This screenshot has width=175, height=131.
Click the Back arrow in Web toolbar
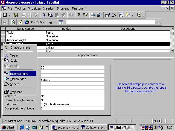click(x=5, y=22)
